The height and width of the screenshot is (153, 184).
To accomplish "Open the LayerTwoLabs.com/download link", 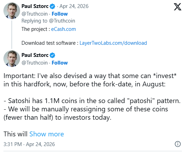I will (113, 43).
